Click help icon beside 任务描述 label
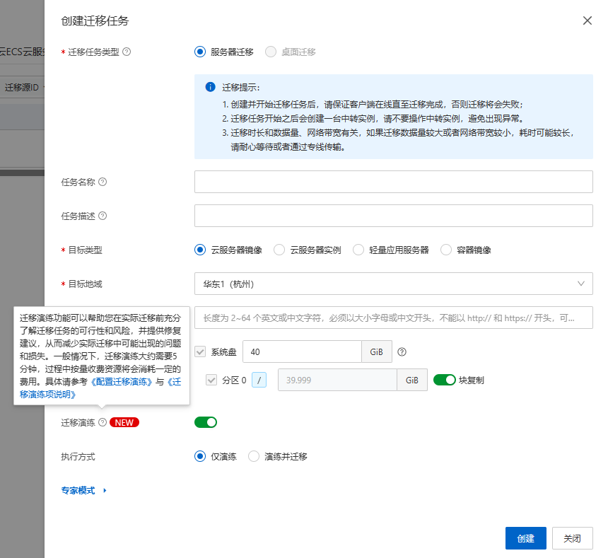Viewport: 608px width, 558px height. (x=103, y=216)
